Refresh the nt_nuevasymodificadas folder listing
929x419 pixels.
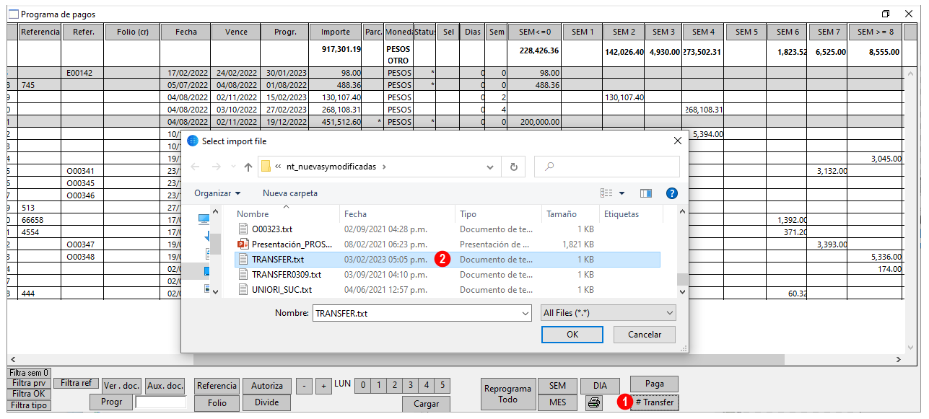point(513,167)
